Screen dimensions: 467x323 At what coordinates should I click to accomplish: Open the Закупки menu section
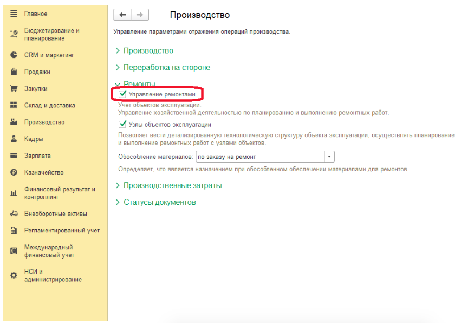pyautogui.click(x=36, y=88)
